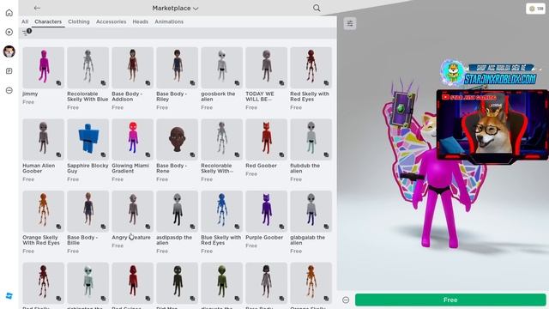Select Human Alien Goober thumbnail
549x309 pixels.
pyautogui.click(x=44, y=139)
